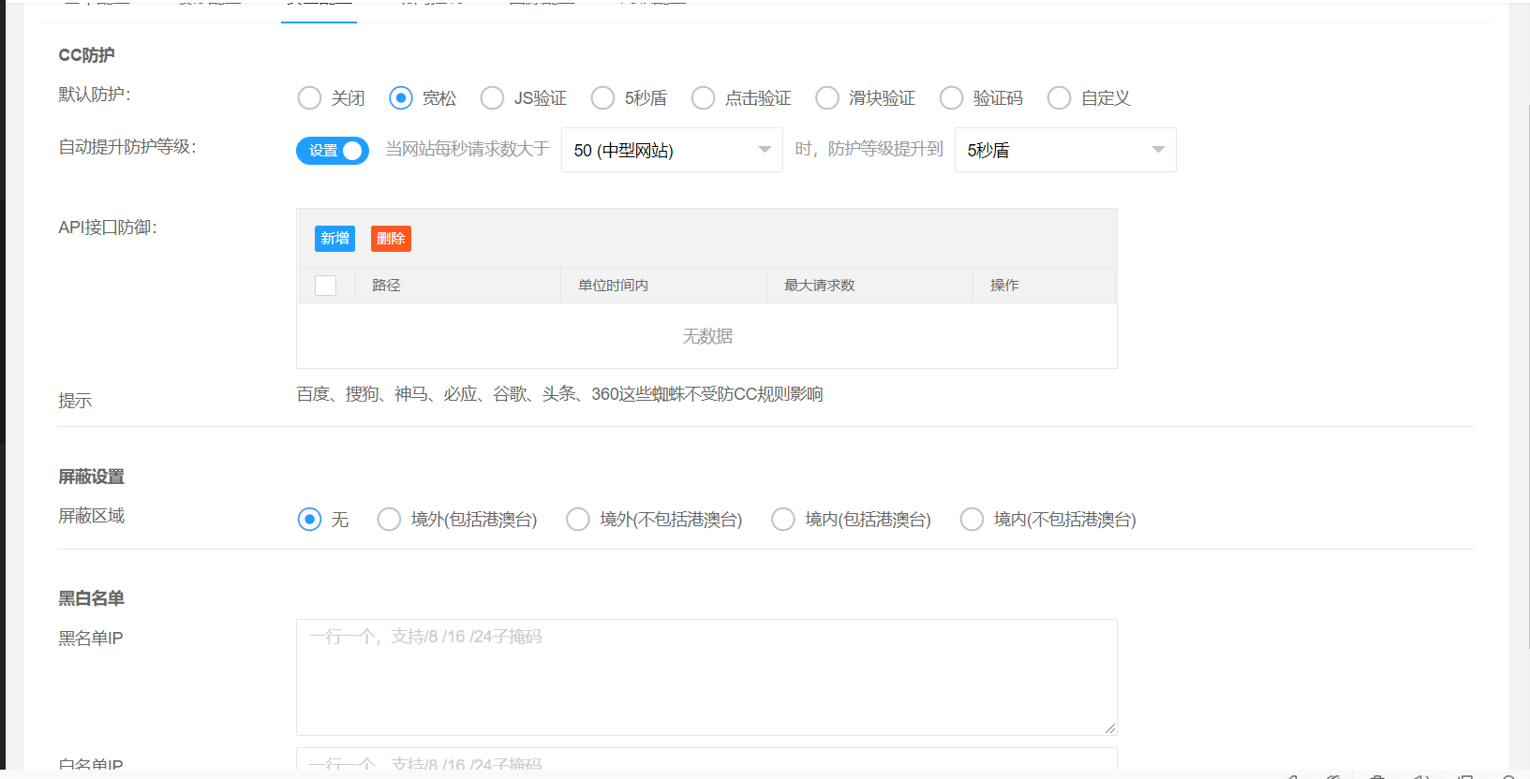This screenshot has height=779, width=1530.
Task: Click the 屏蔽区域 label
Action: pos(91,516)
